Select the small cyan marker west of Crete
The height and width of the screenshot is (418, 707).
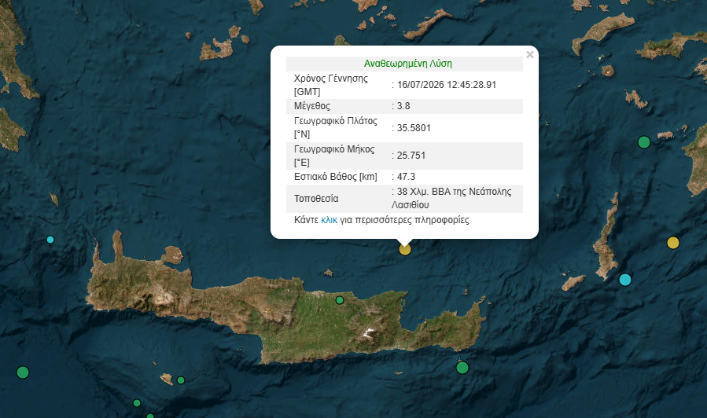pyautogui.click(x=50, y=240)
